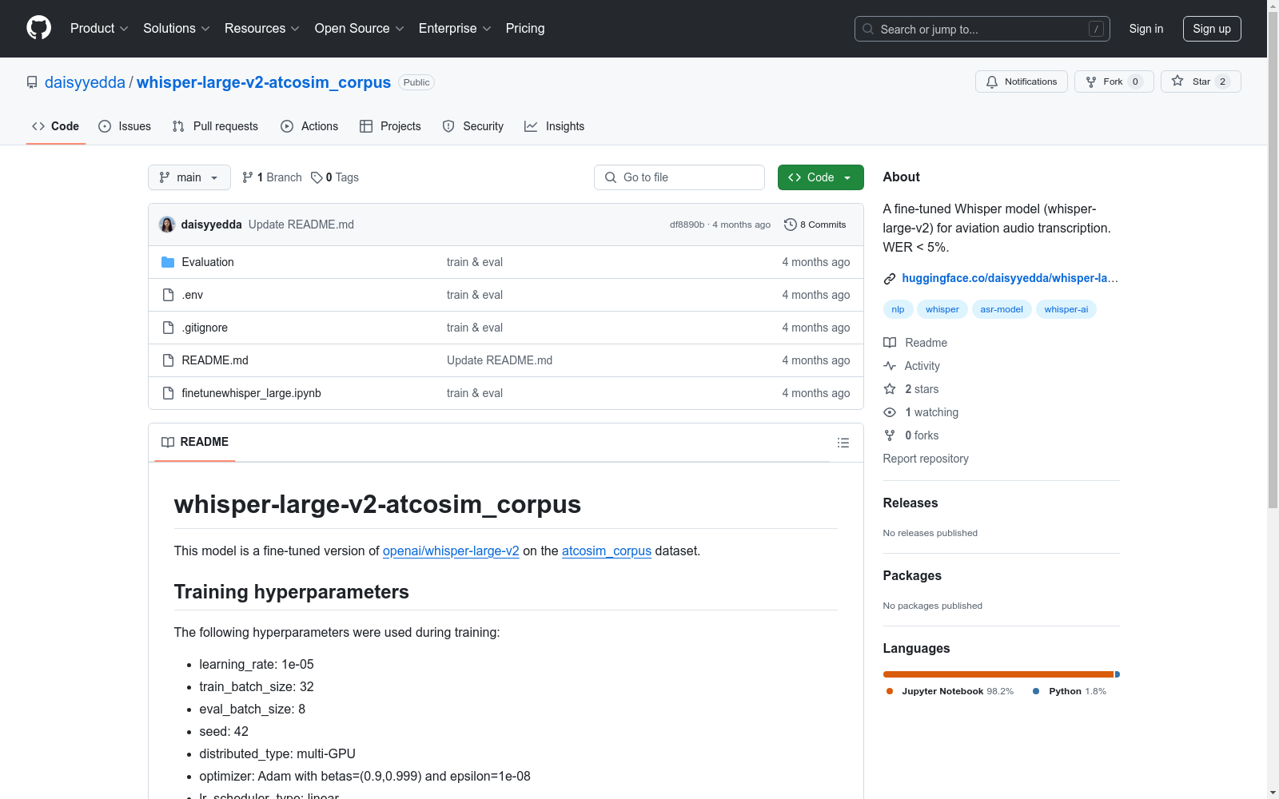Click the star icon to star repository

(x=1177, y=81)
